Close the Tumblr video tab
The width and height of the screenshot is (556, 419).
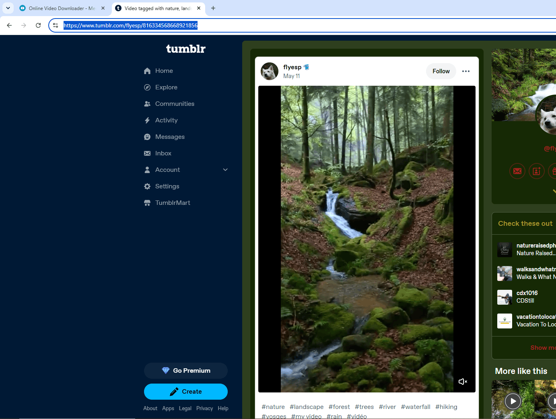coord(199,8)
